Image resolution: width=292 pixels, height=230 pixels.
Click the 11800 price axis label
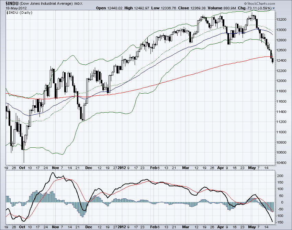281,91
